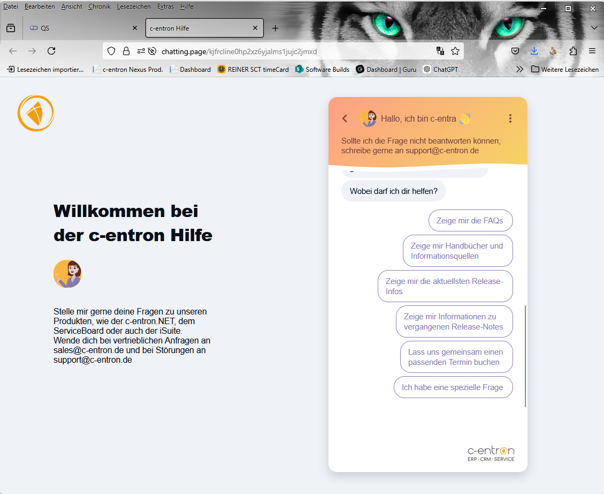This screenshot has height=494, width=604.
Task: Open the Chronik menu
Action: pyautogui.click(x=100, y=6)
